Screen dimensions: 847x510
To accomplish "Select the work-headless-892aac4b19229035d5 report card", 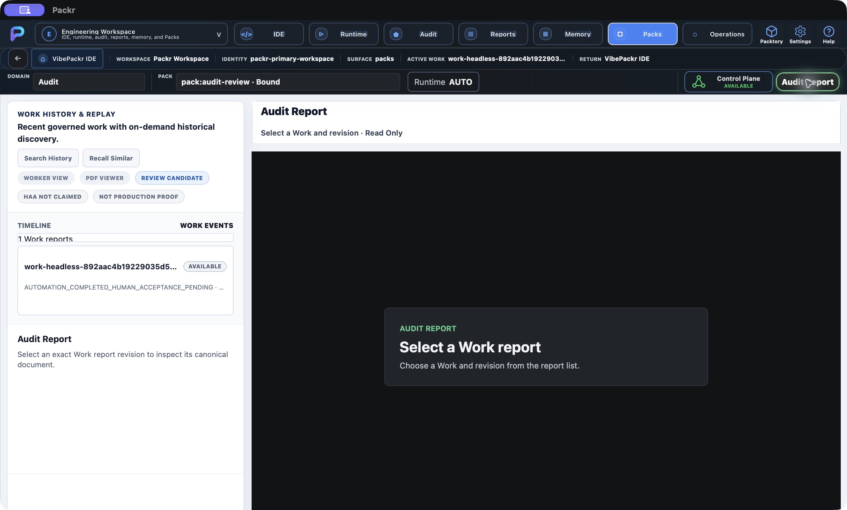I will 125,280.
